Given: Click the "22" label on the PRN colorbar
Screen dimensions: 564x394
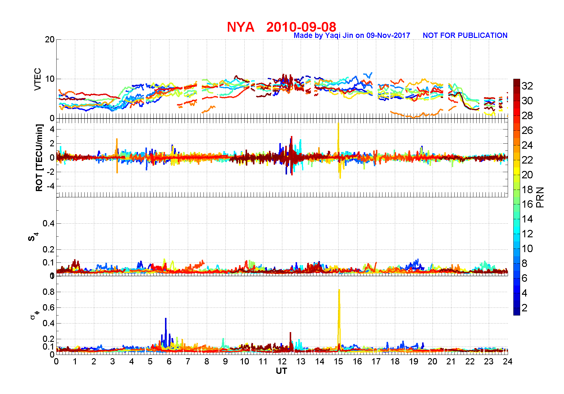Looking at the screenshot, I should tap(527, 160).
